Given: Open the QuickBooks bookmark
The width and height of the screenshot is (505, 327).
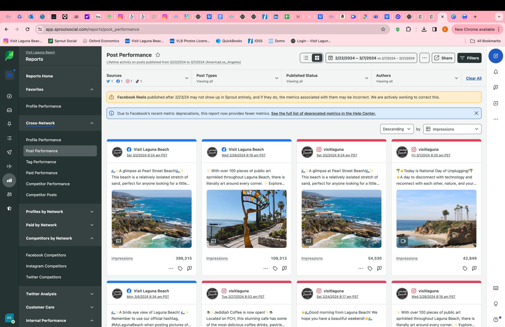Looking at the screenshot, I should click(229, 41).
